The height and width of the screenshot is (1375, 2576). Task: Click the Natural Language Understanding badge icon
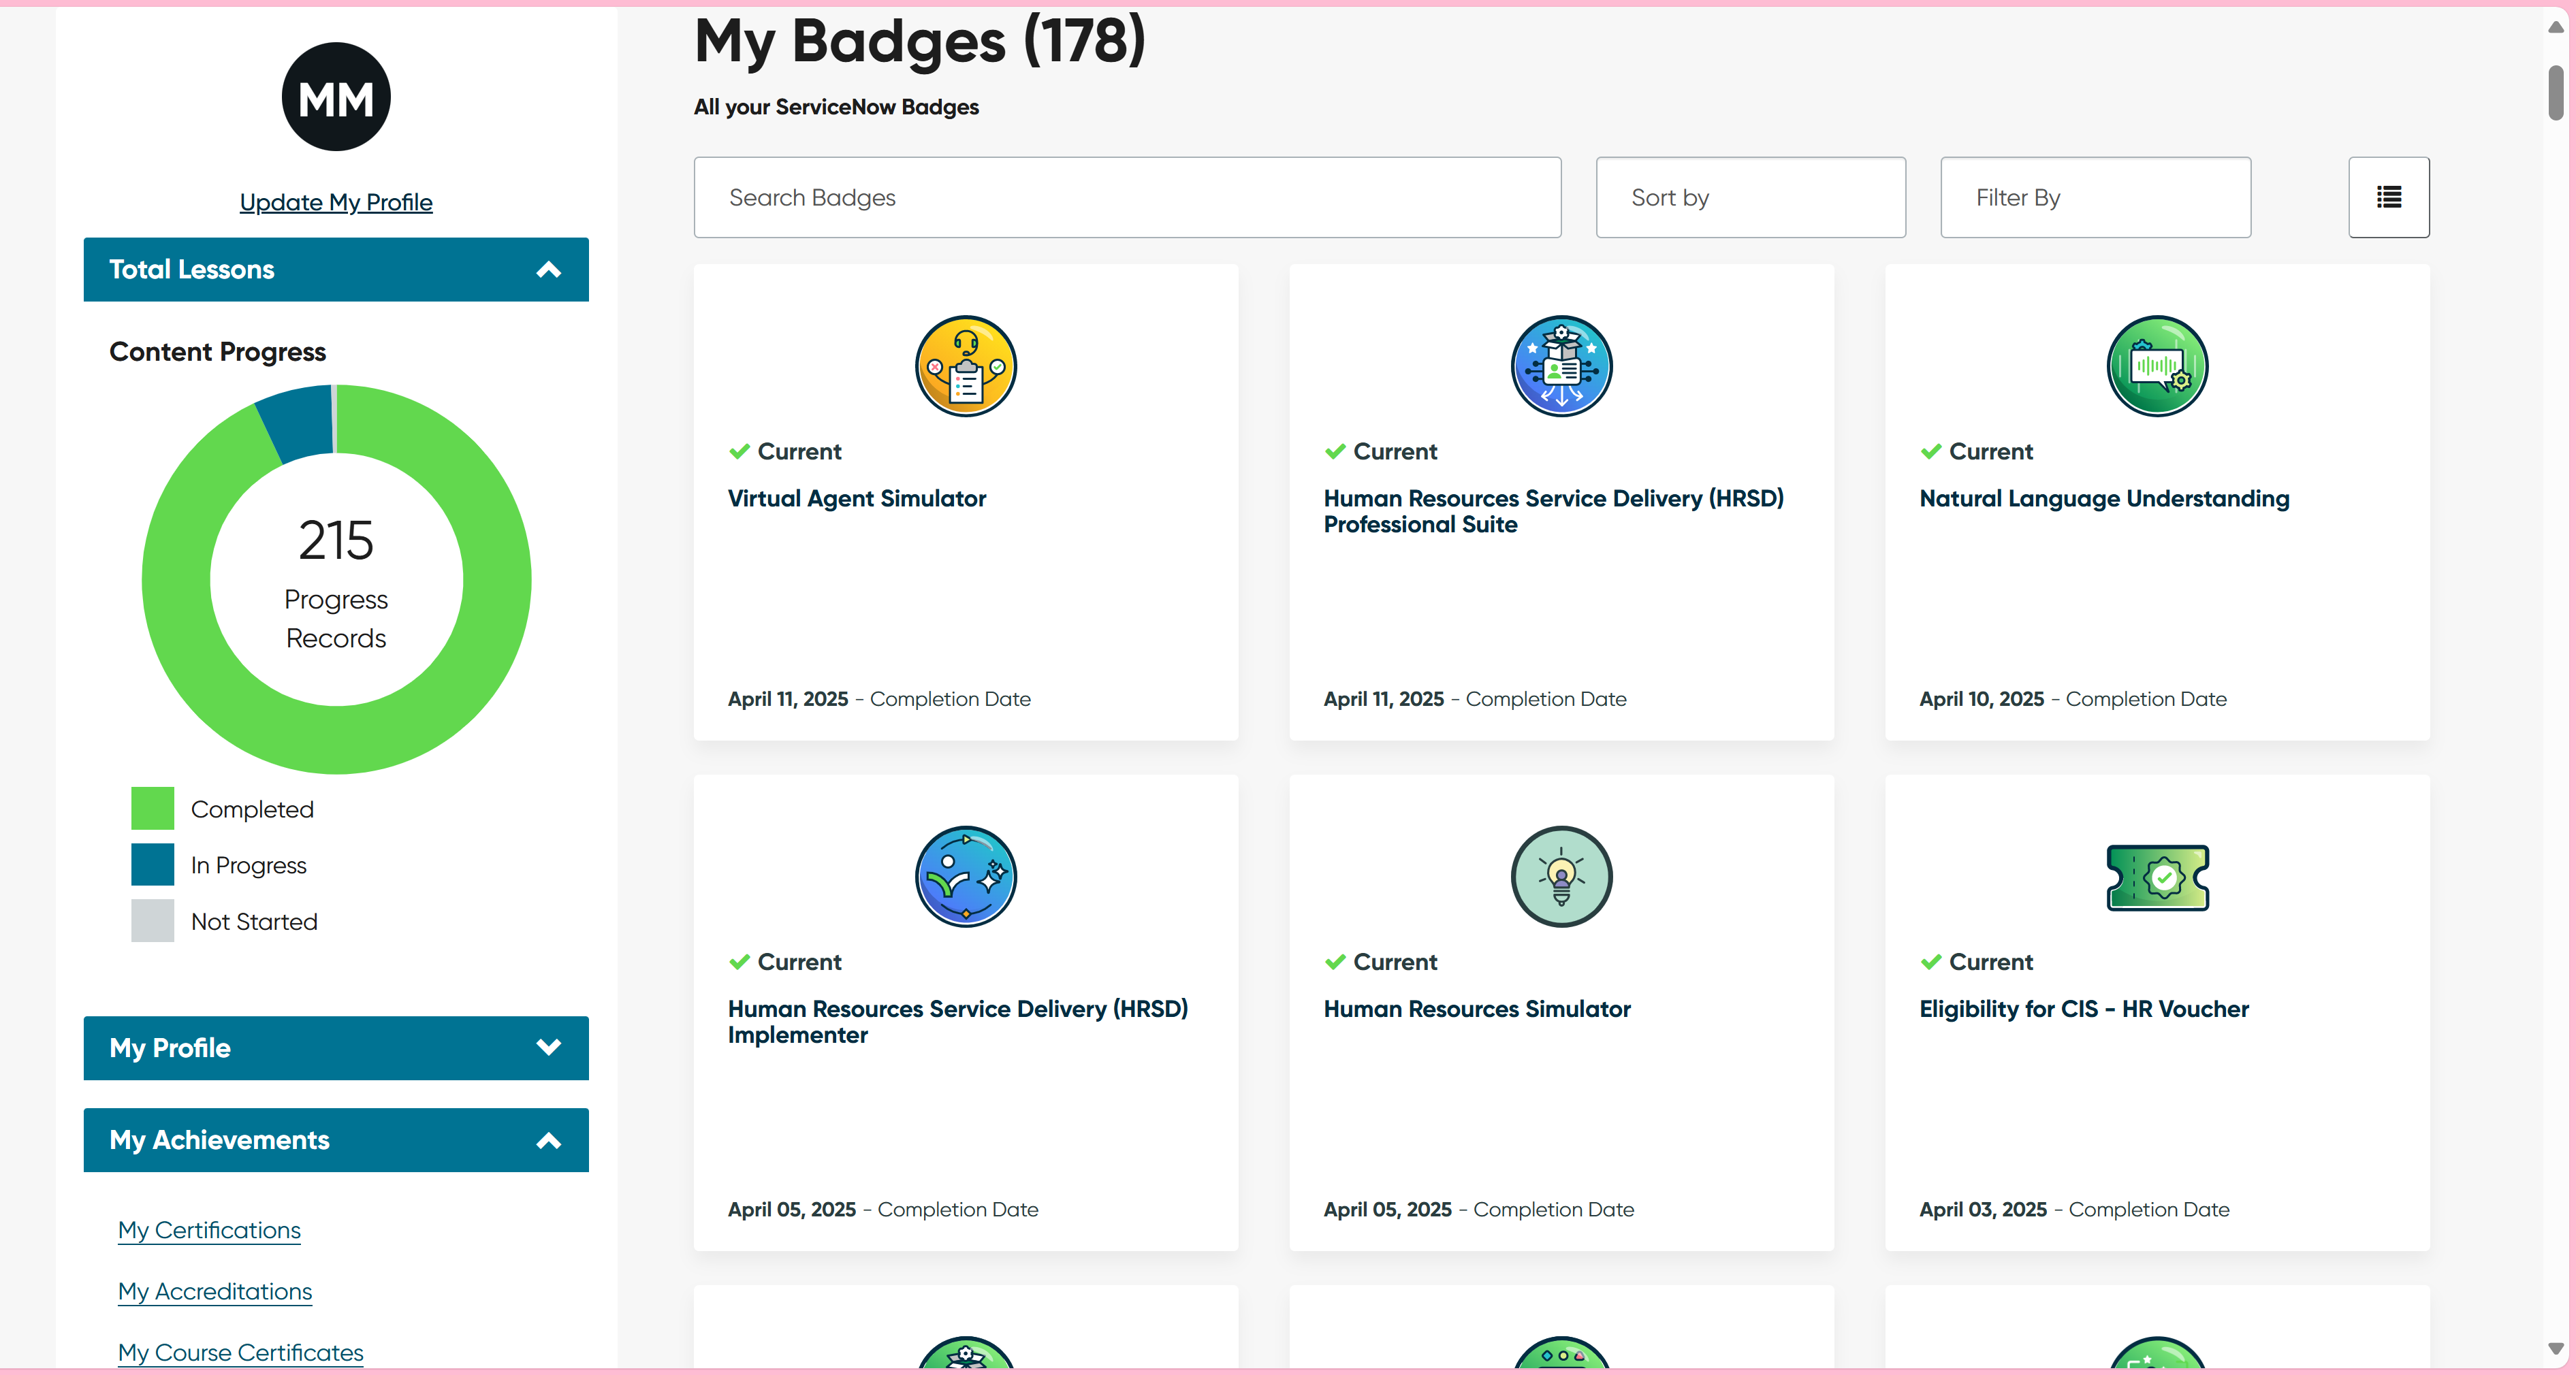2156,366
